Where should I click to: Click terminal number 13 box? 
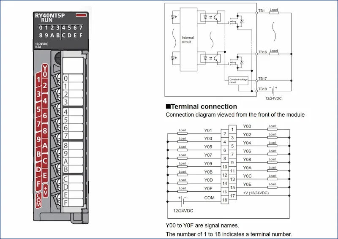(232, 179)
